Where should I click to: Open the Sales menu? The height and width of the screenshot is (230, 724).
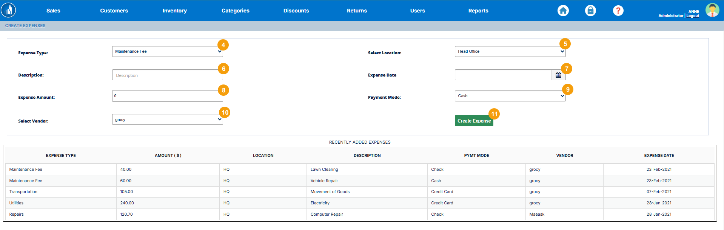[53, 11]
